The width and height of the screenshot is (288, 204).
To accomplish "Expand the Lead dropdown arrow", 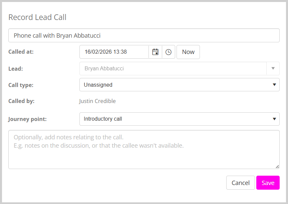I will 273,69.
